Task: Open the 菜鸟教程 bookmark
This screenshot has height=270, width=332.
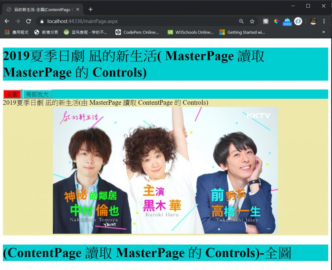Action: (86, 32)
